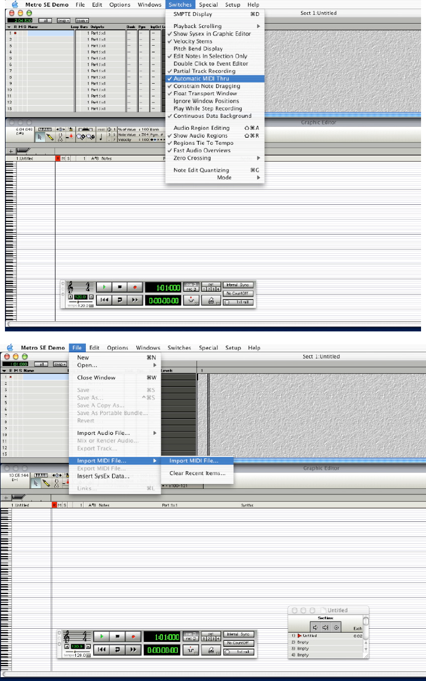
Task: Select arrow pointer tool beside open Switches menu
Action: point(40,137)
